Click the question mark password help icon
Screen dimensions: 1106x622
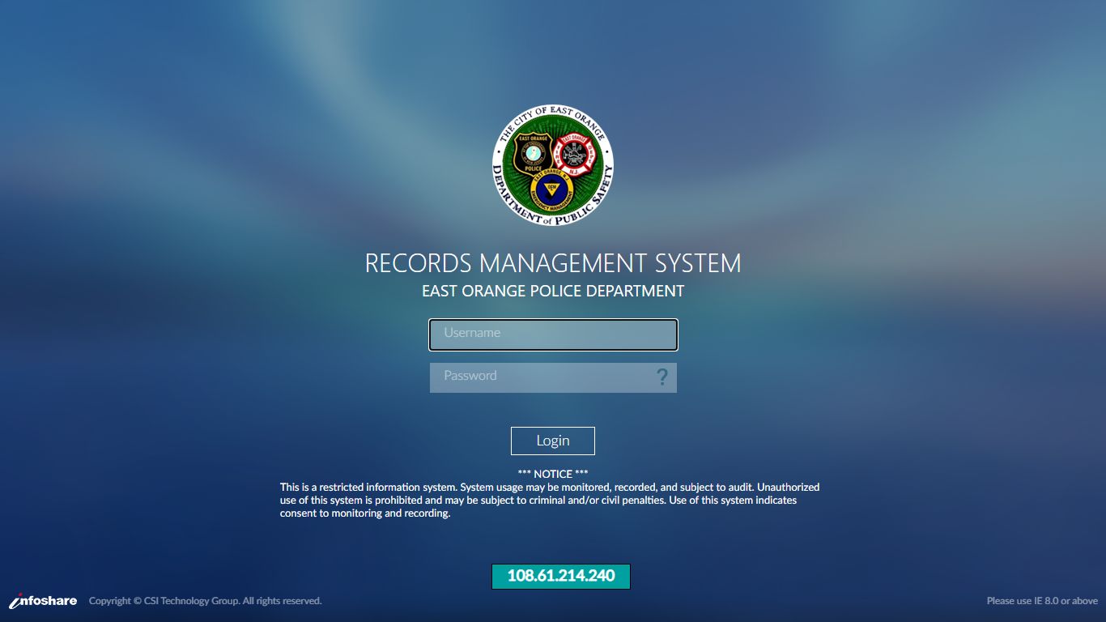(x=662, y=377)
